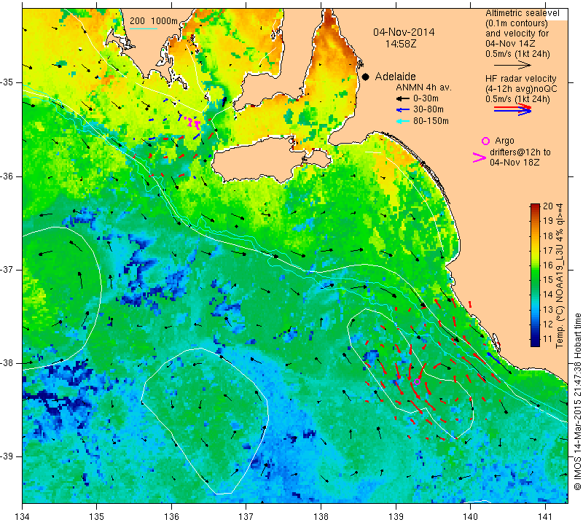Click the red-blue HF radar velocity arrow
The image size is (583, 525).
tap(512, 109)
